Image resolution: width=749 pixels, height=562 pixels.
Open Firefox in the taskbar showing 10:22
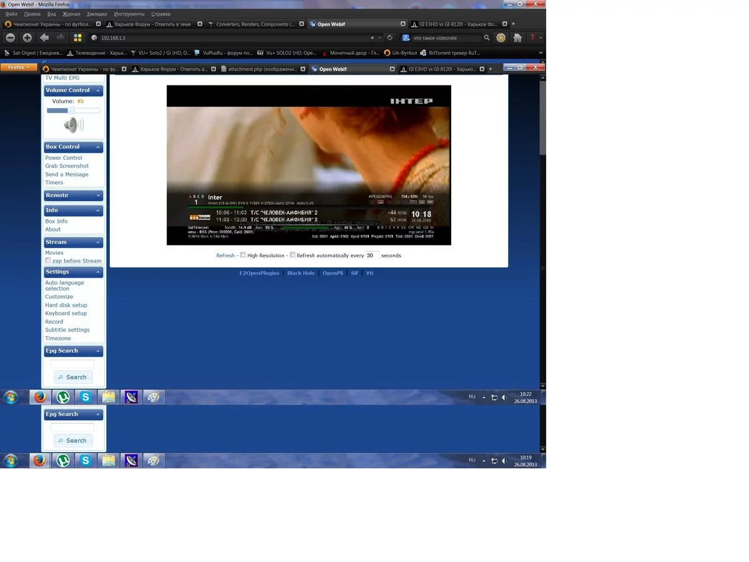tap(40, 397)
